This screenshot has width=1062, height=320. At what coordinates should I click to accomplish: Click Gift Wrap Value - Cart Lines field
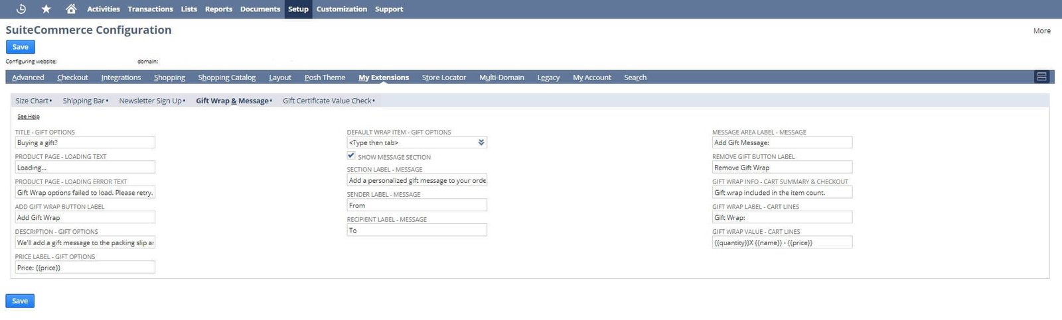coord(782,242)
